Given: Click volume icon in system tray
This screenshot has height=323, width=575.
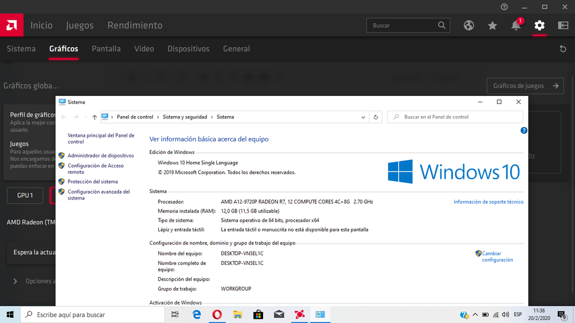Looking at the screenshot, I should pos(505,314).
